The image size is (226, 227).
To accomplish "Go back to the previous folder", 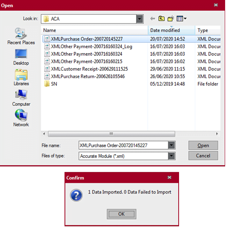I will point(153,18).
